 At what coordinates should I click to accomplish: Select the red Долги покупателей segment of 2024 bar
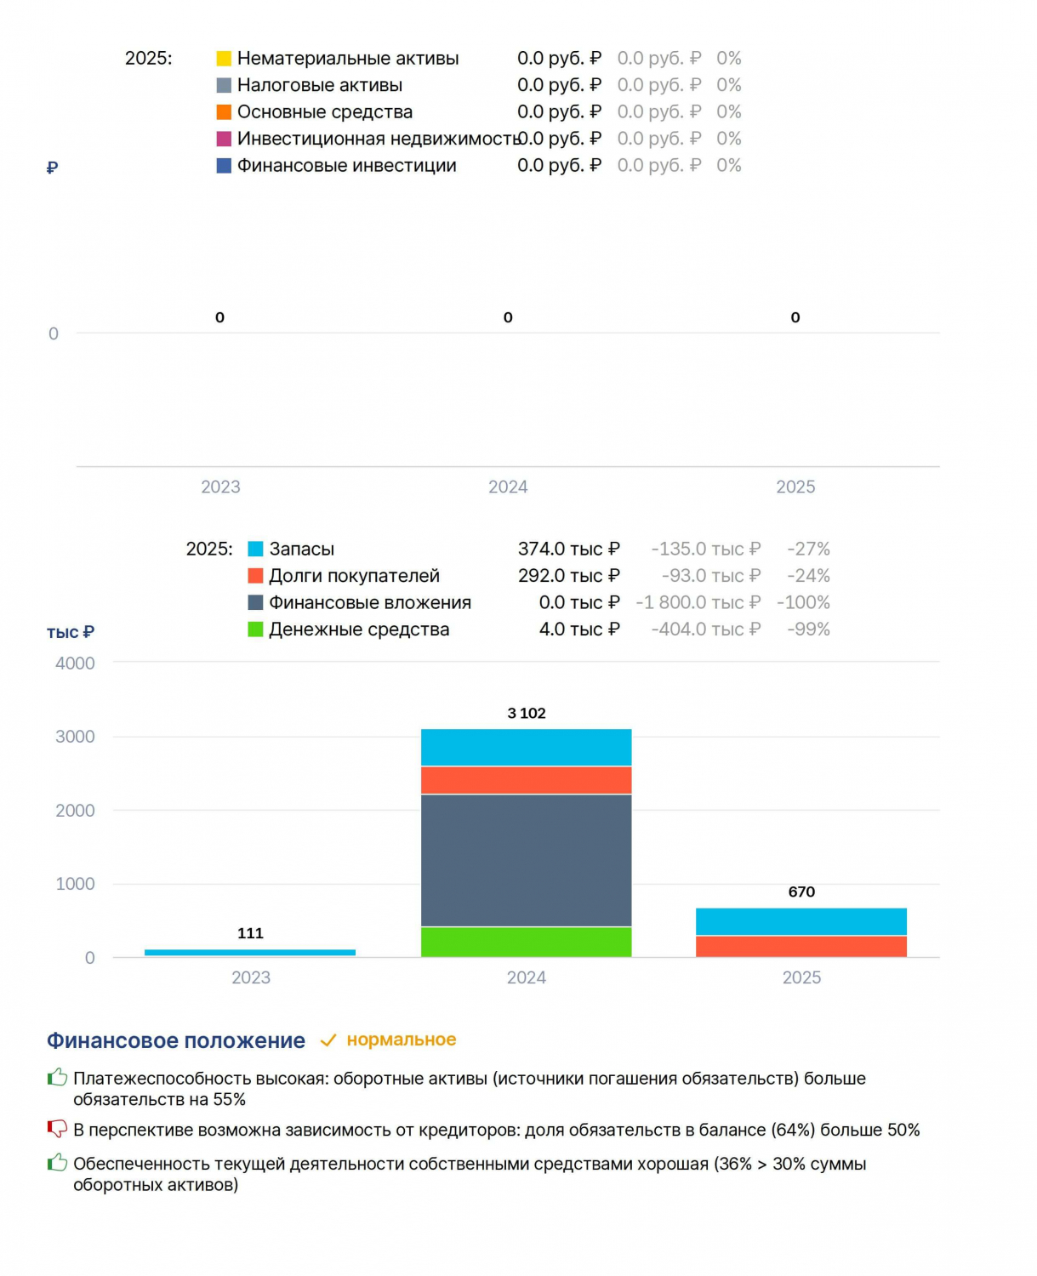tap(527, 780)
